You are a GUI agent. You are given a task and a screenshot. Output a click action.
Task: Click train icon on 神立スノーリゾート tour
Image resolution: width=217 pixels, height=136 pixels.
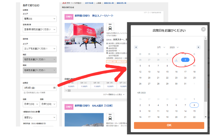point(110,27)
